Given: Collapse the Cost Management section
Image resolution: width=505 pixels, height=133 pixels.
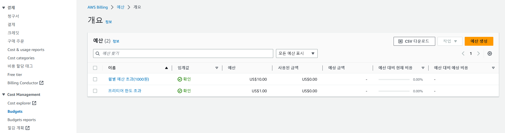Looking at the screenshot, I should (4, 94).
